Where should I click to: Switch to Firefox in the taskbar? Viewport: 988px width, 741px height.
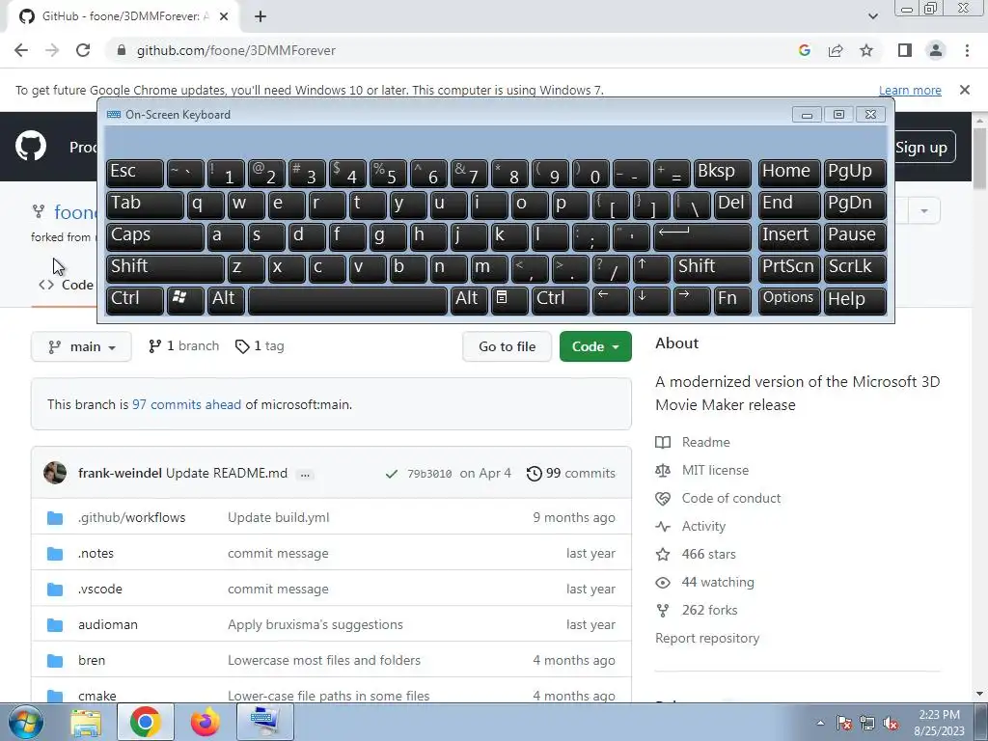(205, 722)
